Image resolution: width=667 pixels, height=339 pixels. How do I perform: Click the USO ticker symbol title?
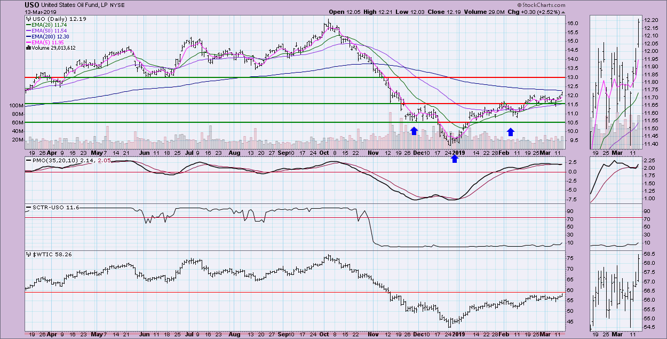click(x=31, y=5)
